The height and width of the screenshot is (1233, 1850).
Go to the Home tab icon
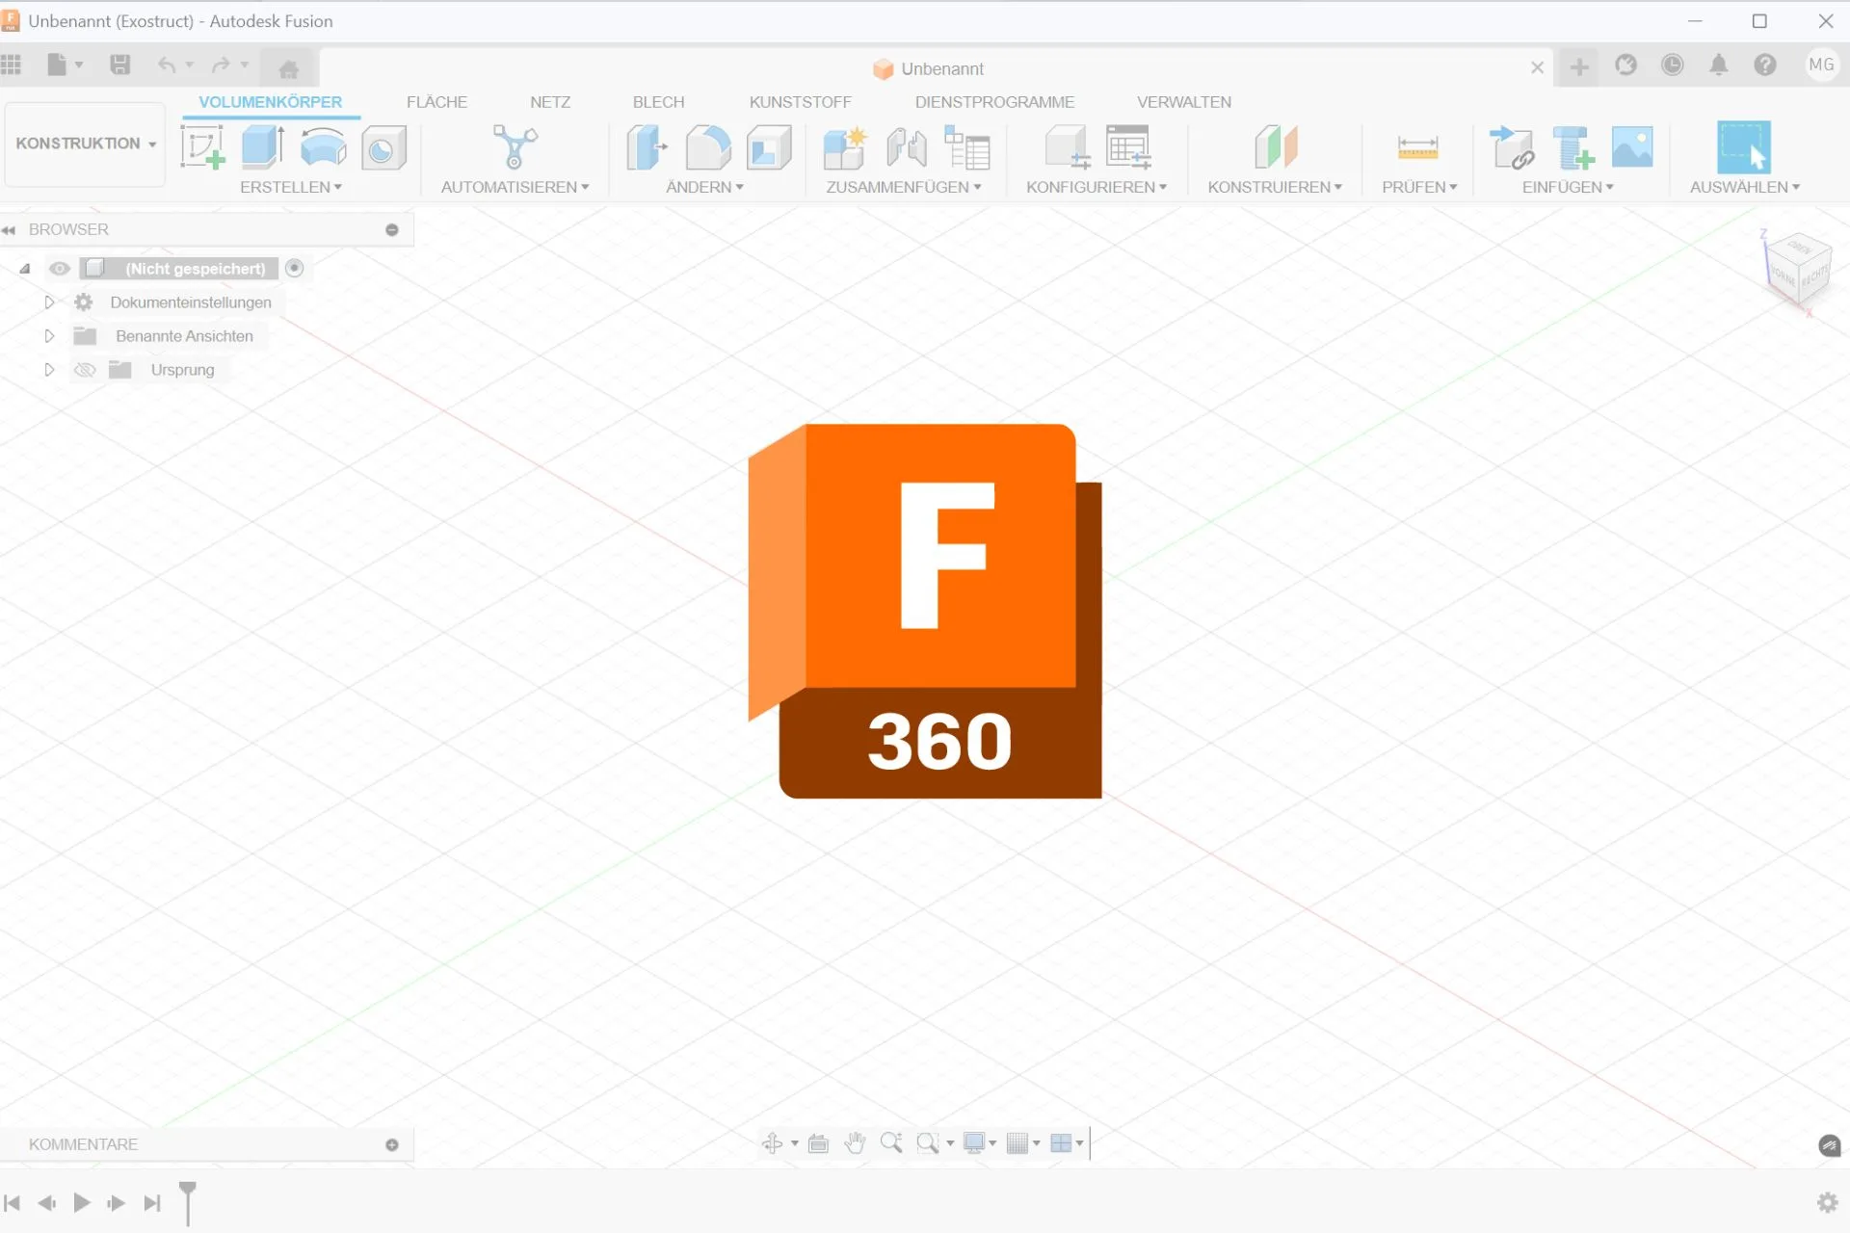pyautogui.click(x=288, y=68)
